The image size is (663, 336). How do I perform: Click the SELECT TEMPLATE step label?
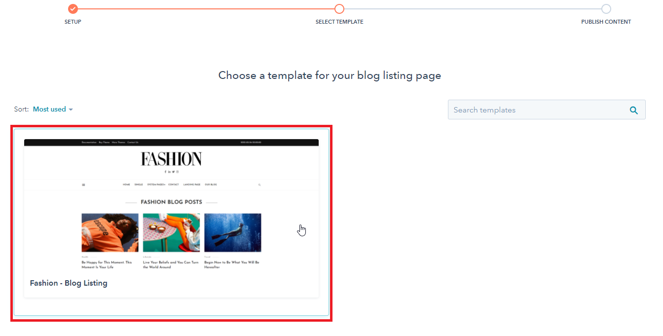click(339, 22)
